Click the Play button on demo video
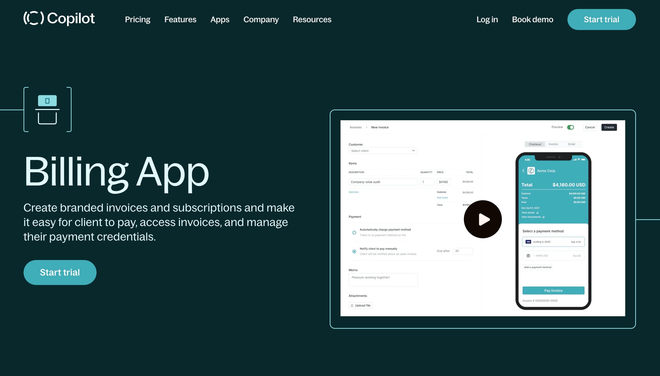The height and width of the screenshot is (376, 660). point(483,219)
